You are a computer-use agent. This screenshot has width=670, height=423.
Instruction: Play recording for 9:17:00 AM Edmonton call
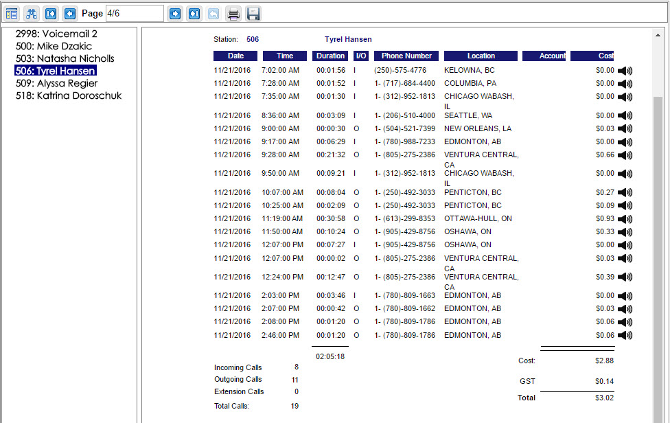[x=625, y=142]
